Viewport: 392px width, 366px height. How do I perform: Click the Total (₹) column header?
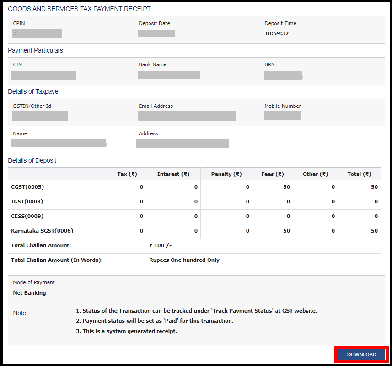[359, 174]
